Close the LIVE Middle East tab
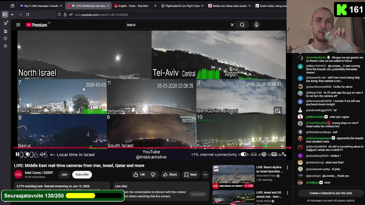 click(x=108, y=6)
